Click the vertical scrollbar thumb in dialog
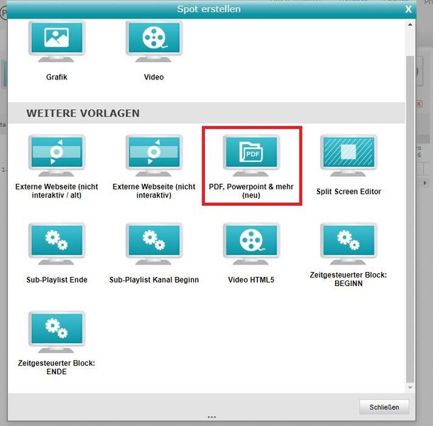 coord(410,219)
